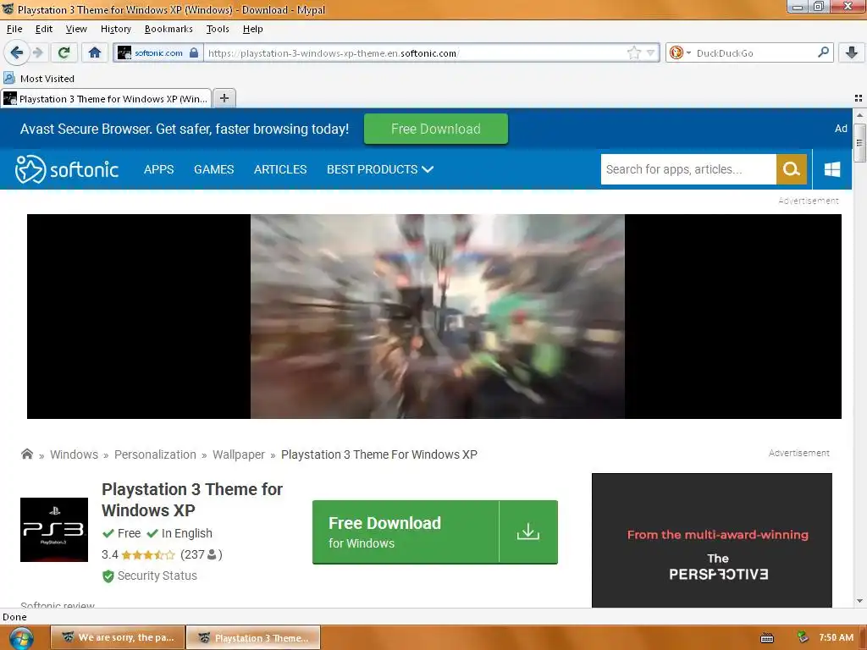Click The Perspective advertisement
The image size is (867, 650).
(711, 540)
